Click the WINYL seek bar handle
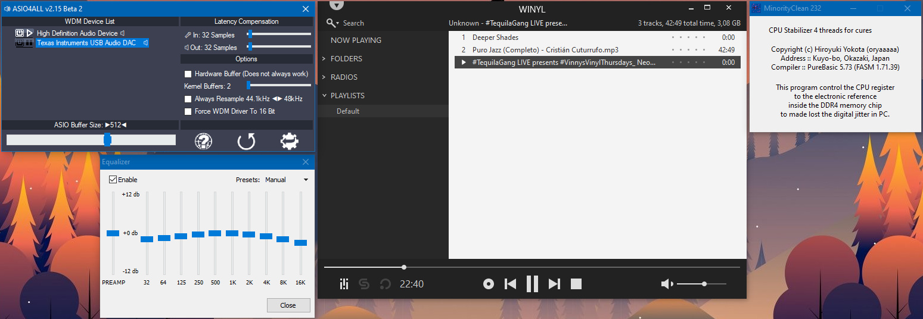The image size is (923, 319). click(404, 267)
